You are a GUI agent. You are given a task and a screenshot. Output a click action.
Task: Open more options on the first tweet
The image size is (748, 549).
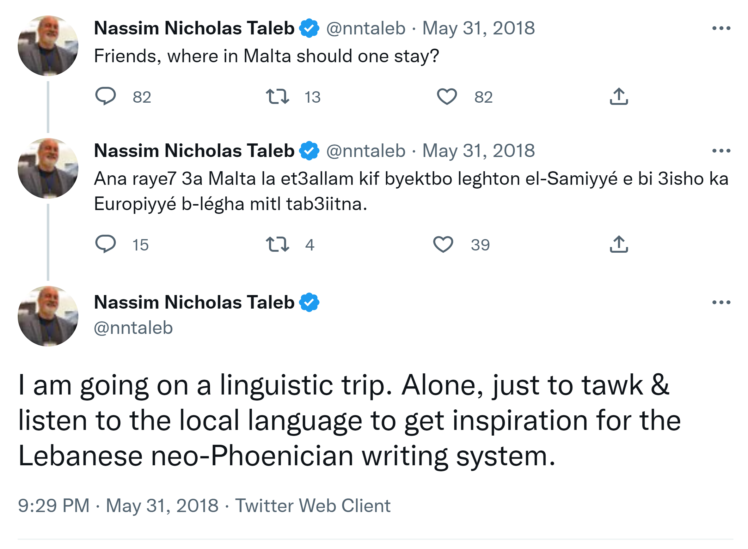click(721, 28)
